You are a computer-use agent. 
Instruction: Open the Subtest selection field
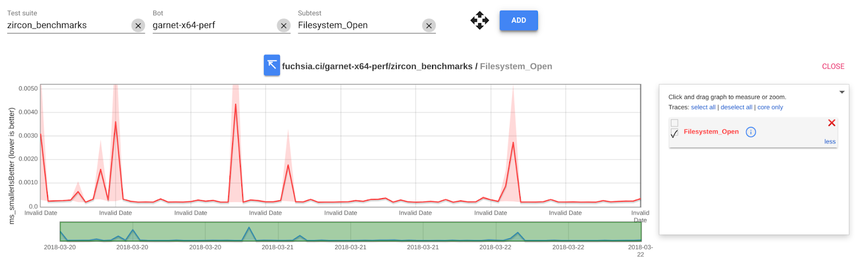(359, 25)
